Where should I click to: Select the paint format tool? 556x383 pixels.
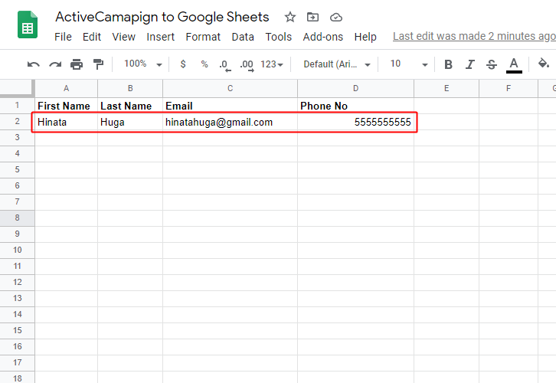(x=98, y=64)
